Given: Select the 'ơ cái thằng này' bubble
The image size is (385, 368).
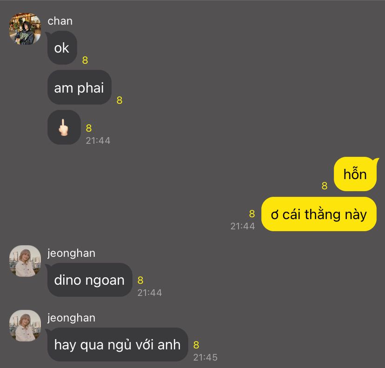Looking at the screenshot, I should 319,214.
